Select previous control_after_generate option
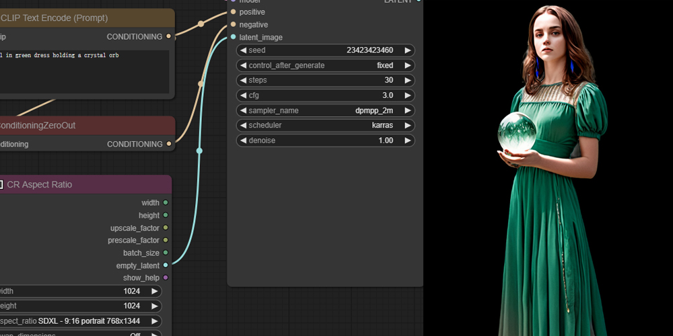This screenshot has width=673, height=336. click(x=243, y=66)
